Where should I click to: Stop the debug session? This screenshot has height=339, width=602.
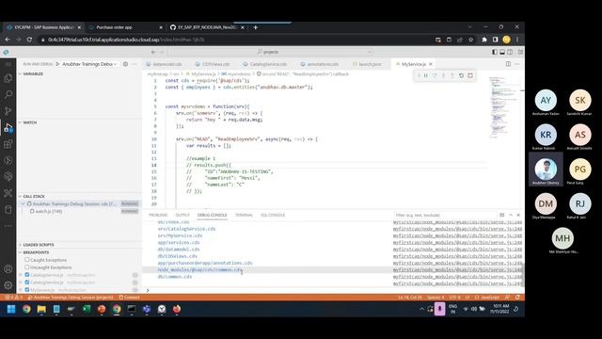coord(470,75)
